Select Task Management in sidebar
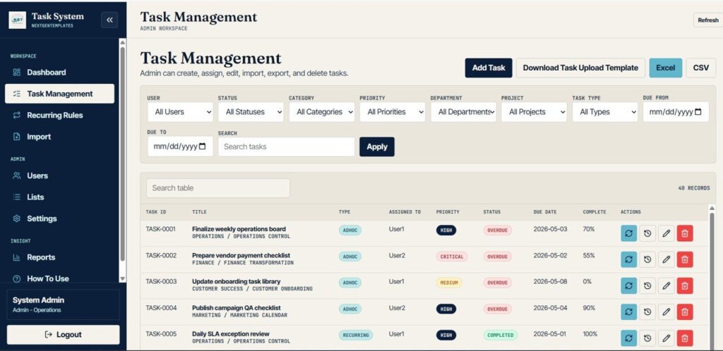Viewport: 723px width, 351px height. [x=59, y=93]
